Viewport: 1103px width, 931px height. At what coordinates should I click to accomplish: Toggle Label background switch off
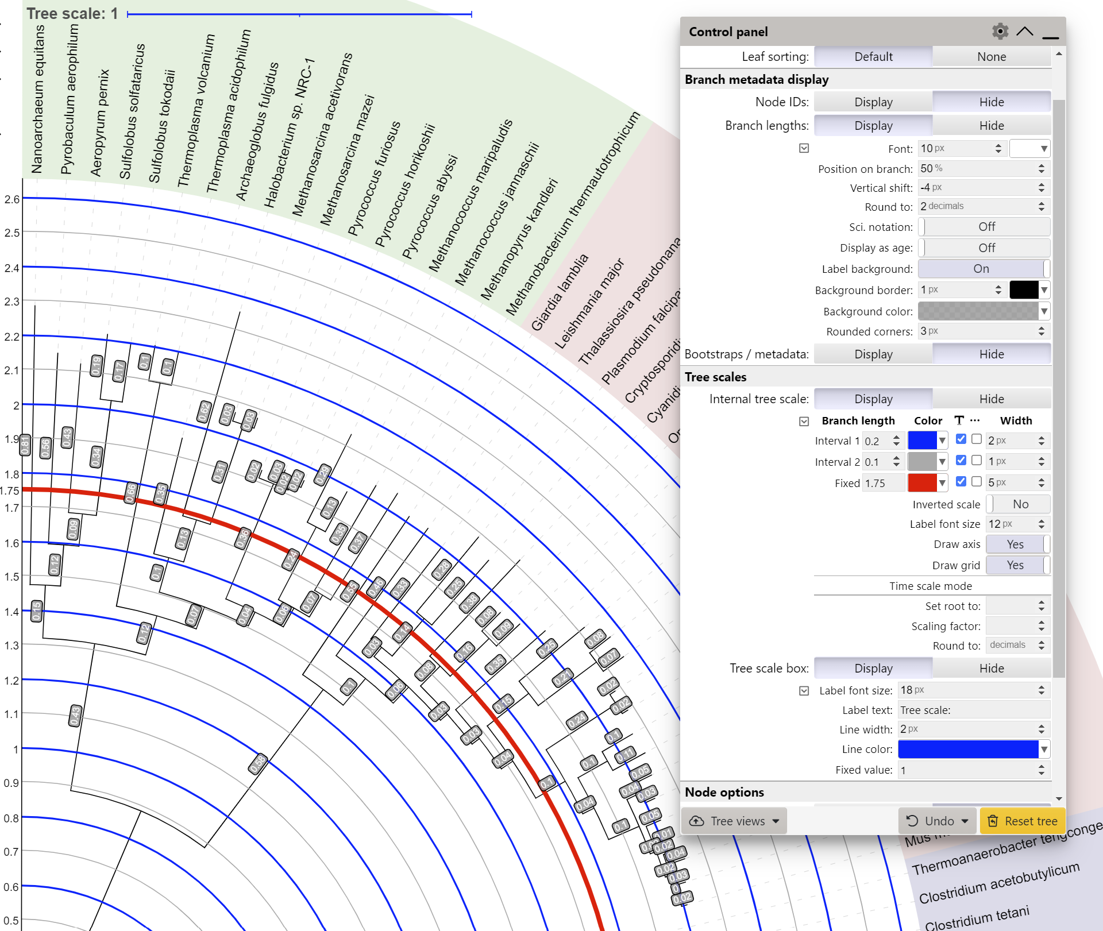click(x=984, y=269)
